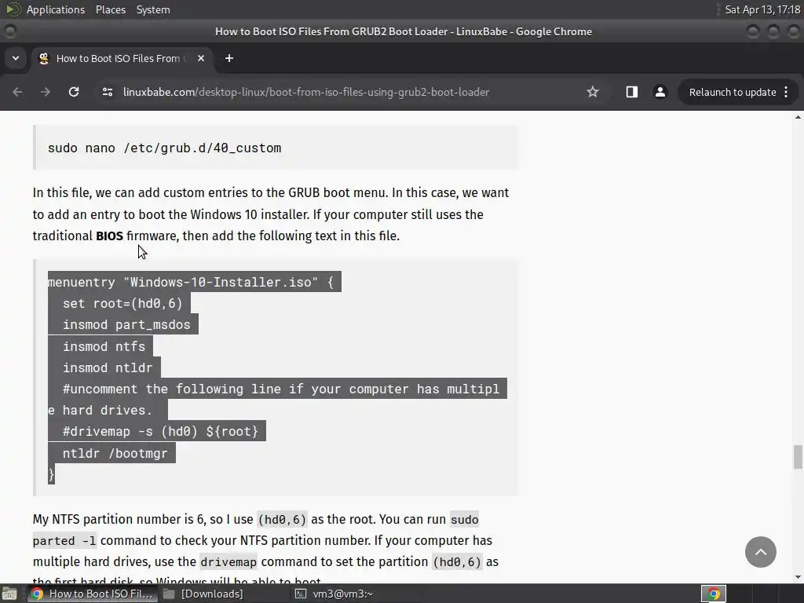Click the sudo nano 40_custom command text
This screenshot has height=603, width=804.
[165, 148]
